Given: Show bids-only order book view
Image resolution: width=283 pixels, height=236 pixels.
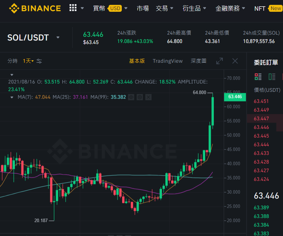Looking at the screenshot, I should click(x=272, y=77).
